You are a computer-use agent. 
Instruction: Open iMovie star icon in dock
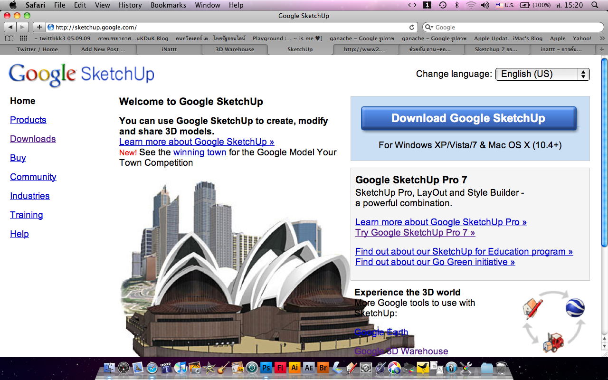pyautogui.click(x=209, y=367)
